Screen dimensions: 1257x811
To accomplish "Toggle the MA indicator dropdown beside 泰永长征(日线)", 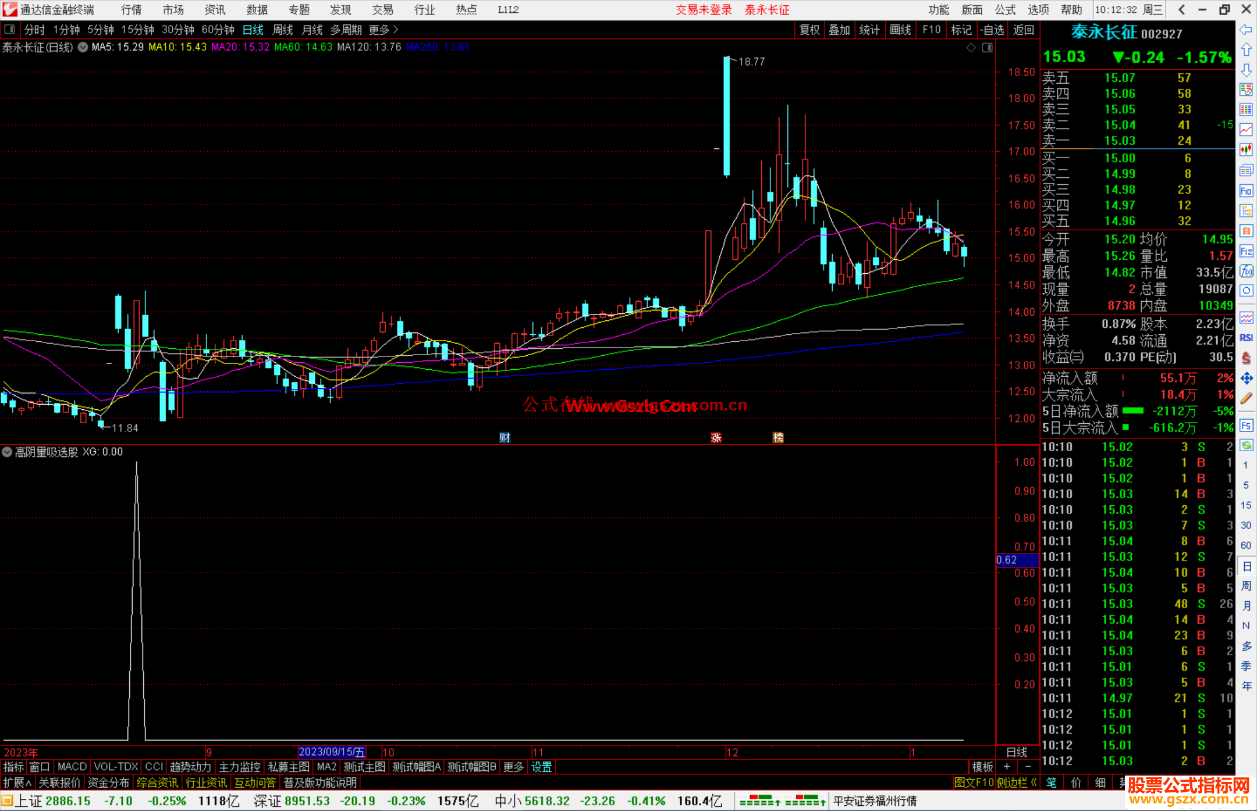I will tap(83, 47).
